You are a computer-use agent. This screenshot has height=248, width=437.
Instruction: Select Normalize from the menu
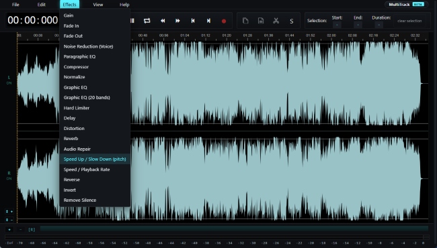point(95,77)
